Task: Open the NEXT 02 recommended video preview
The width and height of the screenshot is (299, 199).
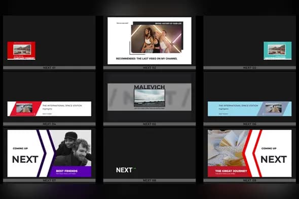Action: pyautogui.click(x=149, y=41)
